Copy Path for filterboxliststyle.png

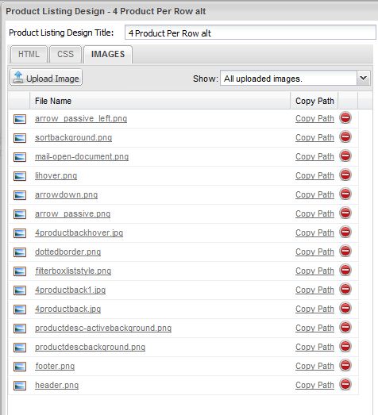click(314, 271)
